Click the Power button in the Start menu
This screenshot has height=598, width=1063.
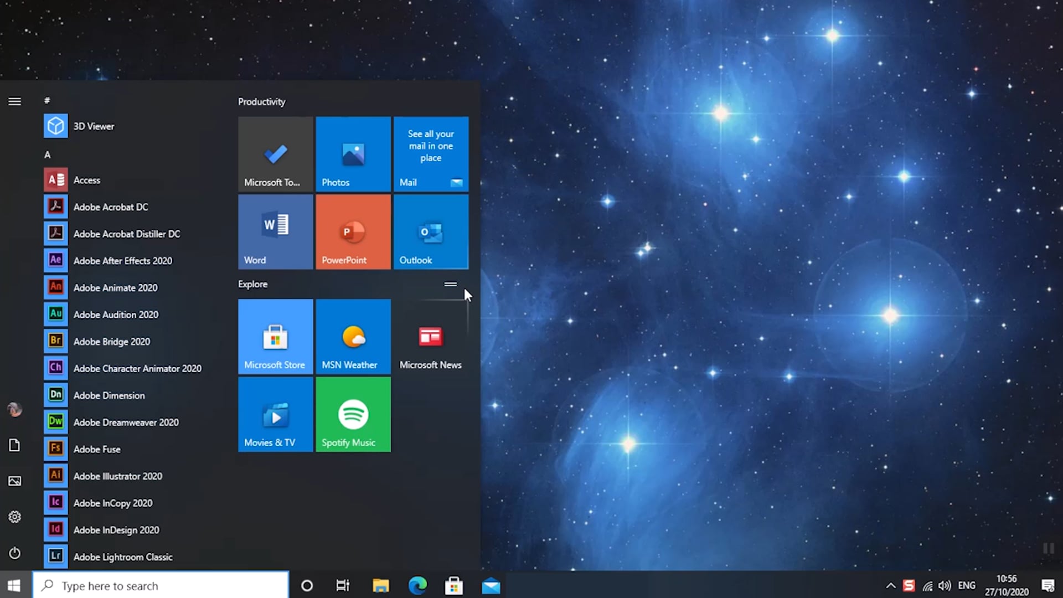[14, 553]
